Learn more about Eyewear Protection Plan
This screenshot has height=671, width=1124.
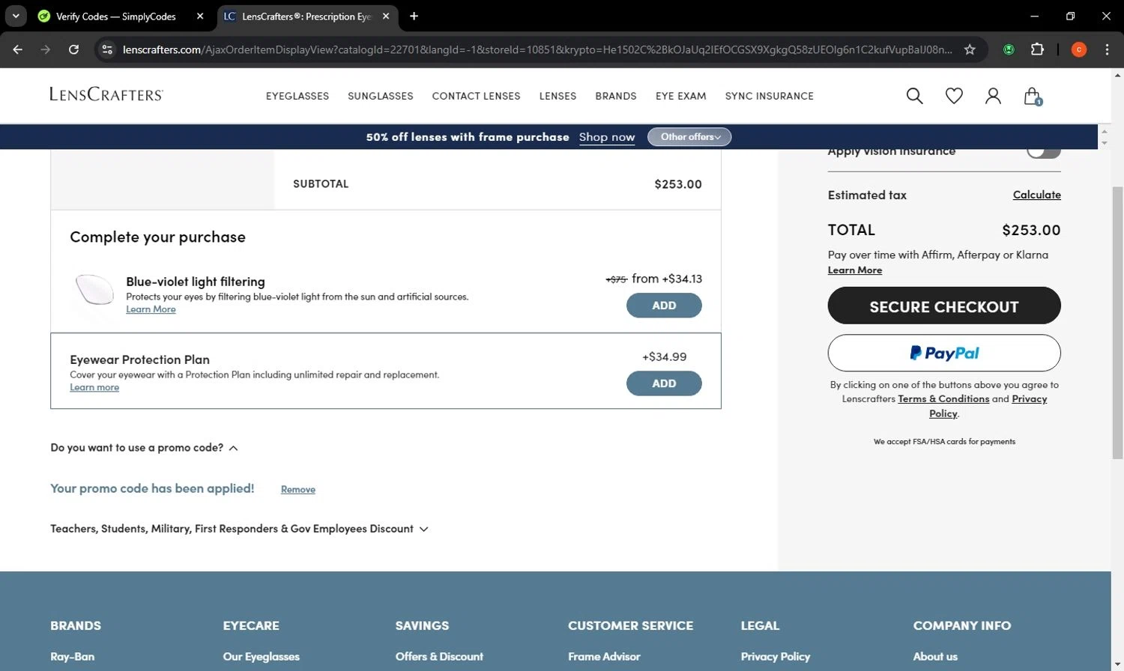click(x=94, y=387)
